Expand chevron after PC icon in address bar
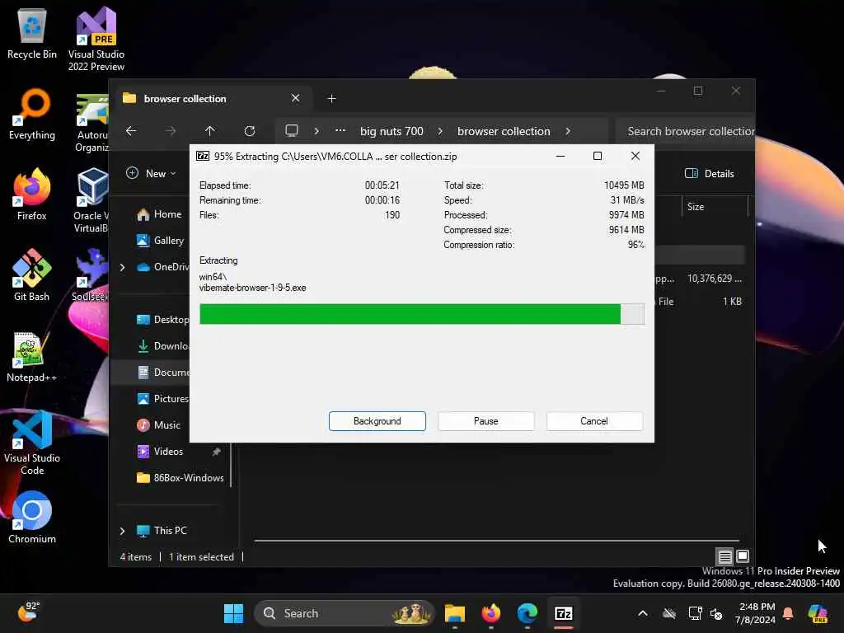Screen dimensions: 844x633 tap(316, 131)
